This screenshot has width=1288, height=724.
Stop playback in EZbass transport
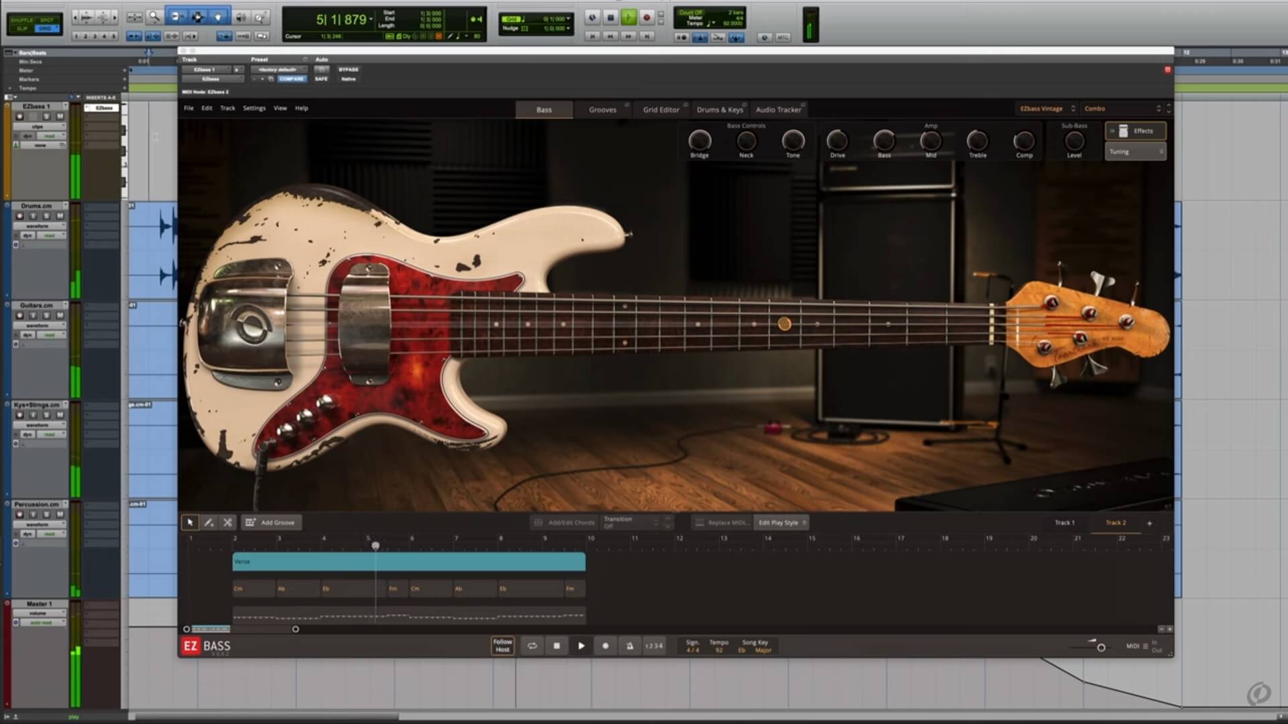click(557, 646)
